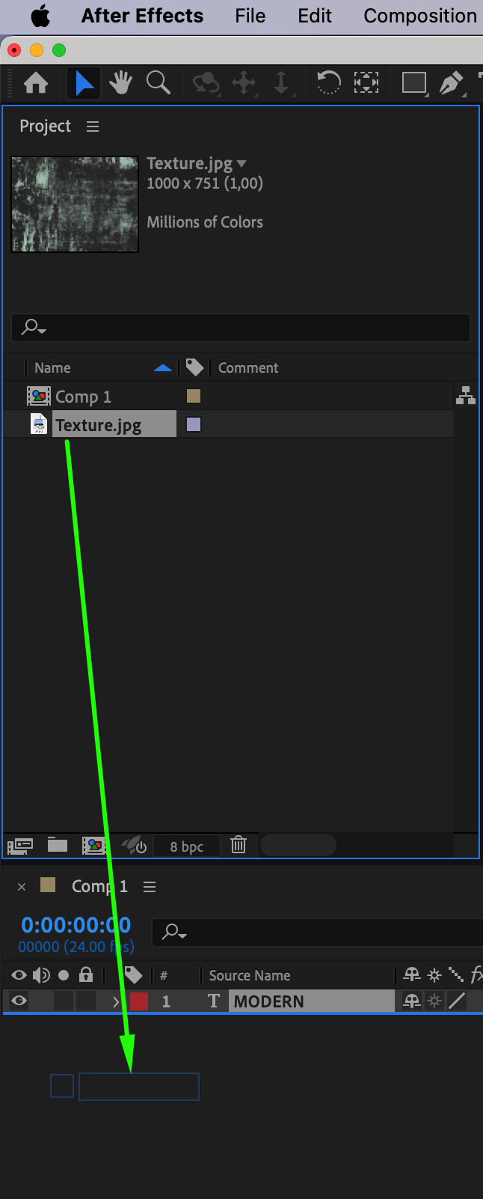Click the new folder icon in Project panel

[x=58, y=845]
